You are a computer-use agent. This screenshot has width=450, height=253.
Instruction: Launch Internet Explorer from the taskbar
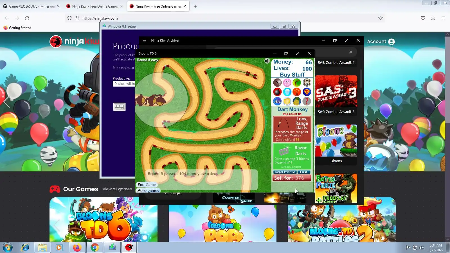coord(25,248)
